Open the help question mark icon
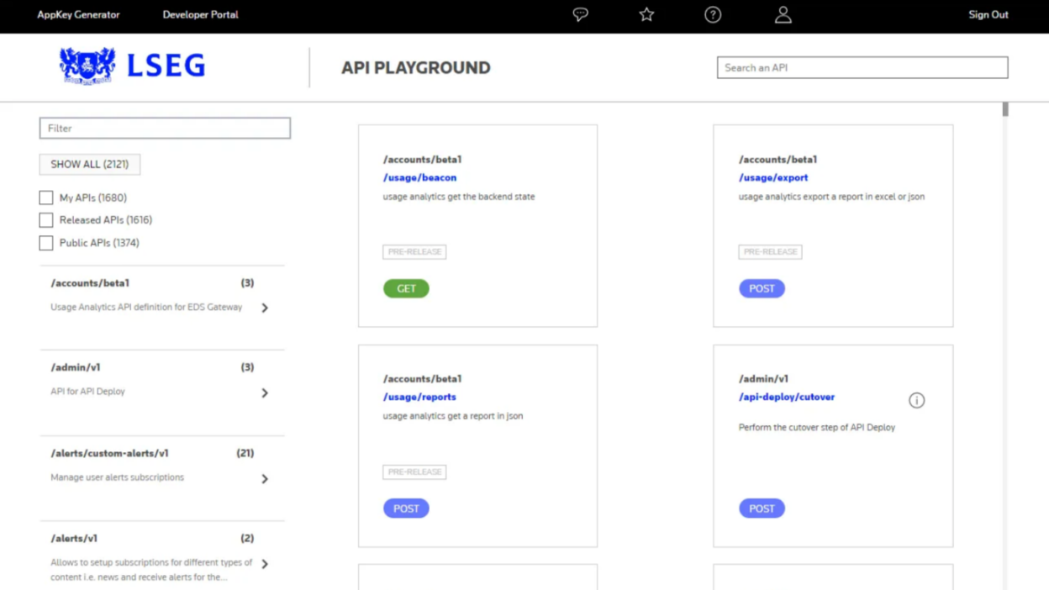Image resolution: width=1049 pixels, height=590 pixels. (x=712, y=14)
